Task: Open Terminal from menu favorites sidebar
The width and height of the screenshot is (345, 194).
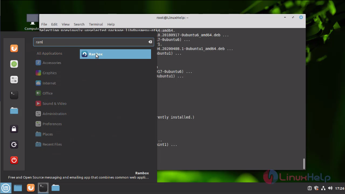Action: [x=14, y=95]
